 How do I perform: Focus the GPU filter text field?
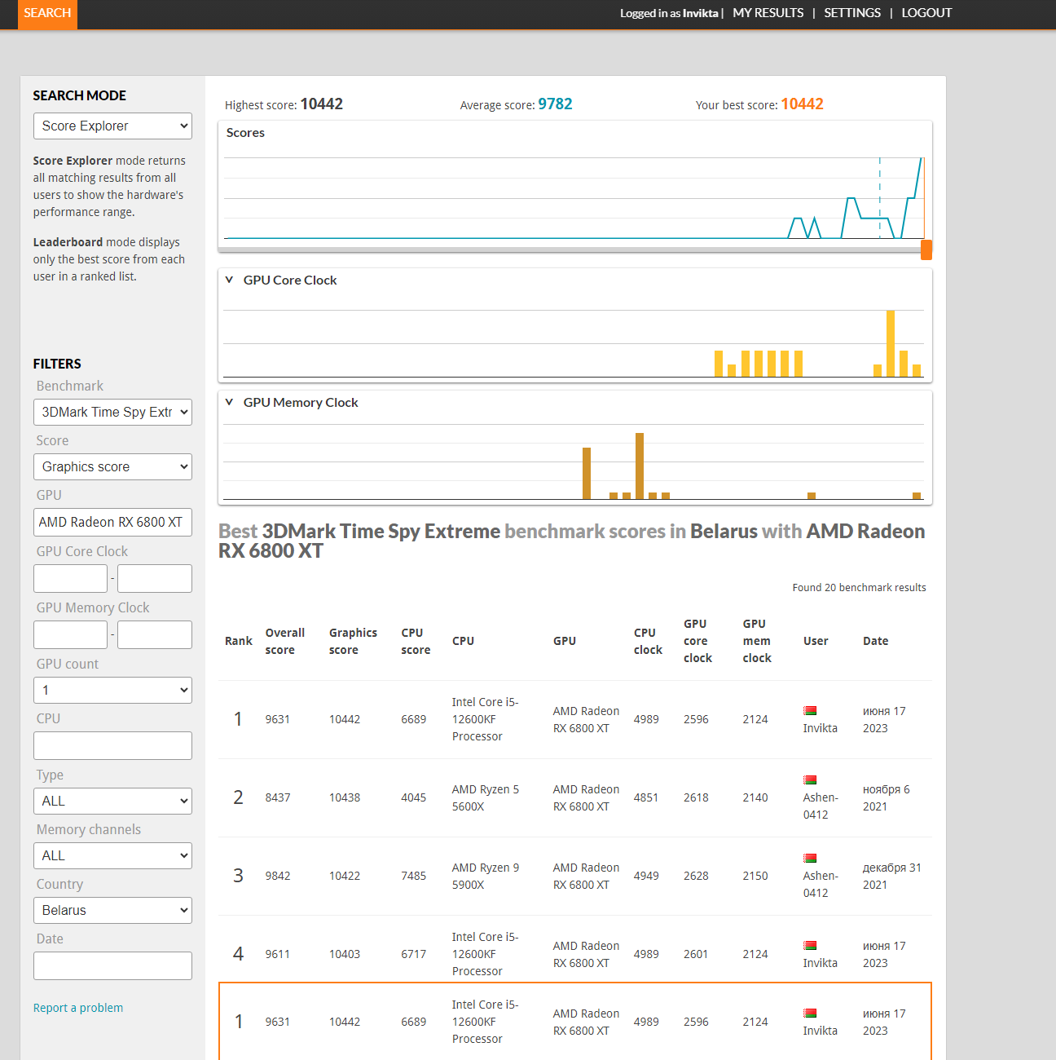pos(112,522)
